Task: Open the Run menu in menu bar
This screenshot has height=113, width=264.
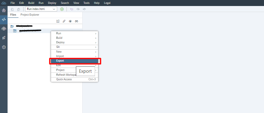Action: coord(41,3)
